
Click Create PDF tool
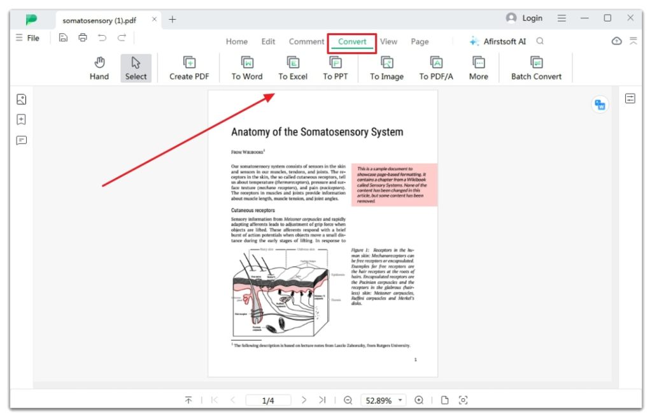pos(189,68)
